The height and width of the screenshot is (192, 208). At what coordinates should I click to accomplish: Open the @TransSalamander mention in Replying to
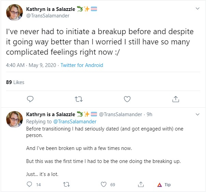click(75, 122)
